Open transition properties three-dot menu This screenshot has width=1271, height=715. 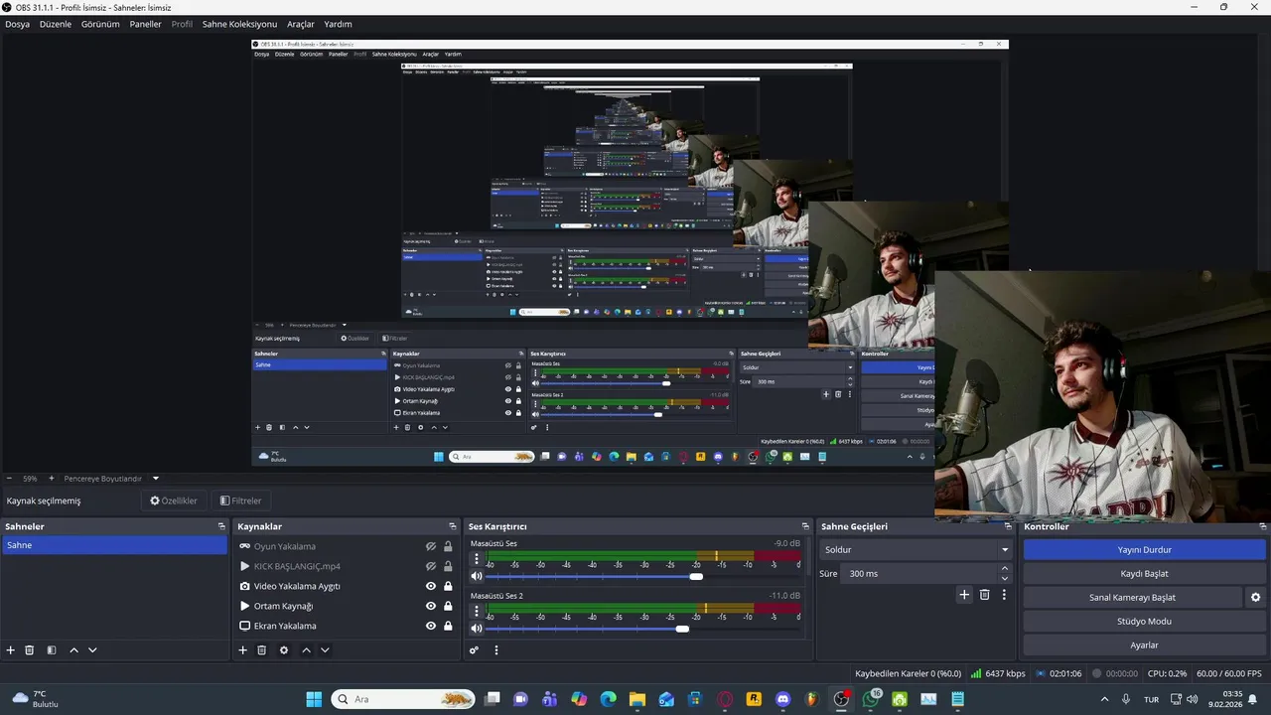(x=1004, y=595)
